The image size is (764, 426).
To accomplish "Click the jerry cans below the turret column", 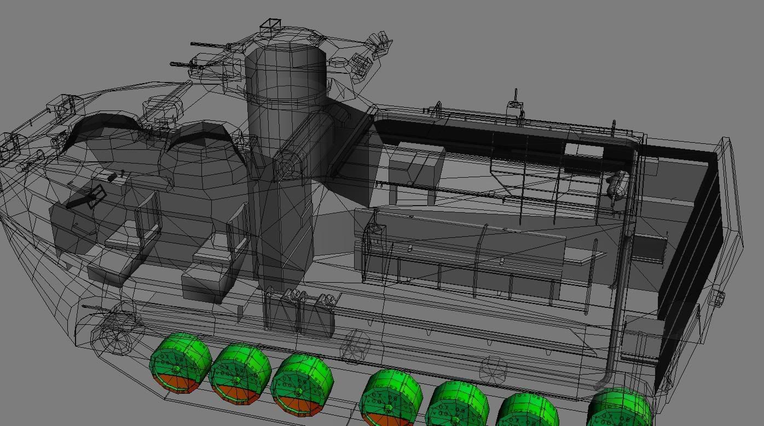I will point(301,313).
